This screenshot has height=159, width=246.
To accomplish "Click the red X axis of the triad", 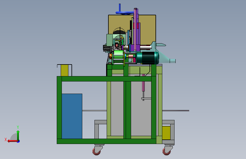I will pyautogui.click(x=13, y=141).
